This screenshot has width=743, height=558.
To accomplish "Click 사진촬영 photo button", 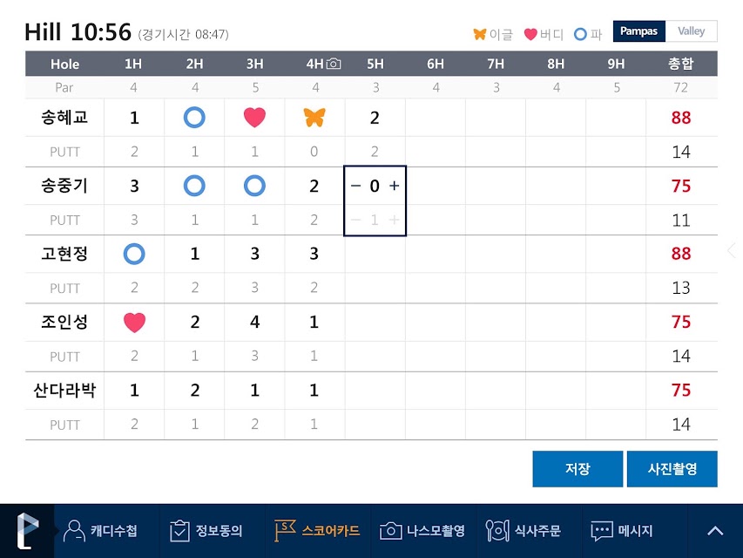I will (x=672, y=469).
